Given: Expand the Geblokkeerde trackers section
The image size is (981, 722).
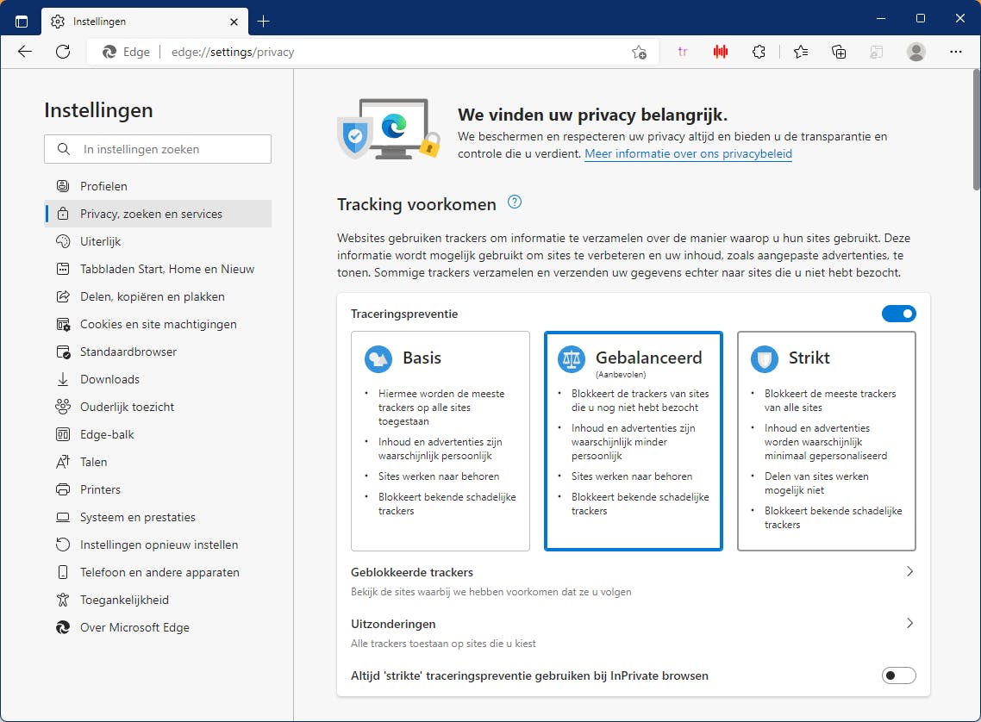Looking at the screenshot, I should coord(909,572).
